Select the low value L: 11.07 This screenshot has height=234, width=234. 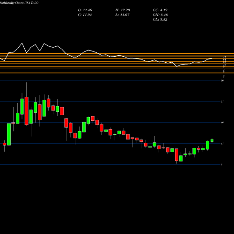[123, 15]
